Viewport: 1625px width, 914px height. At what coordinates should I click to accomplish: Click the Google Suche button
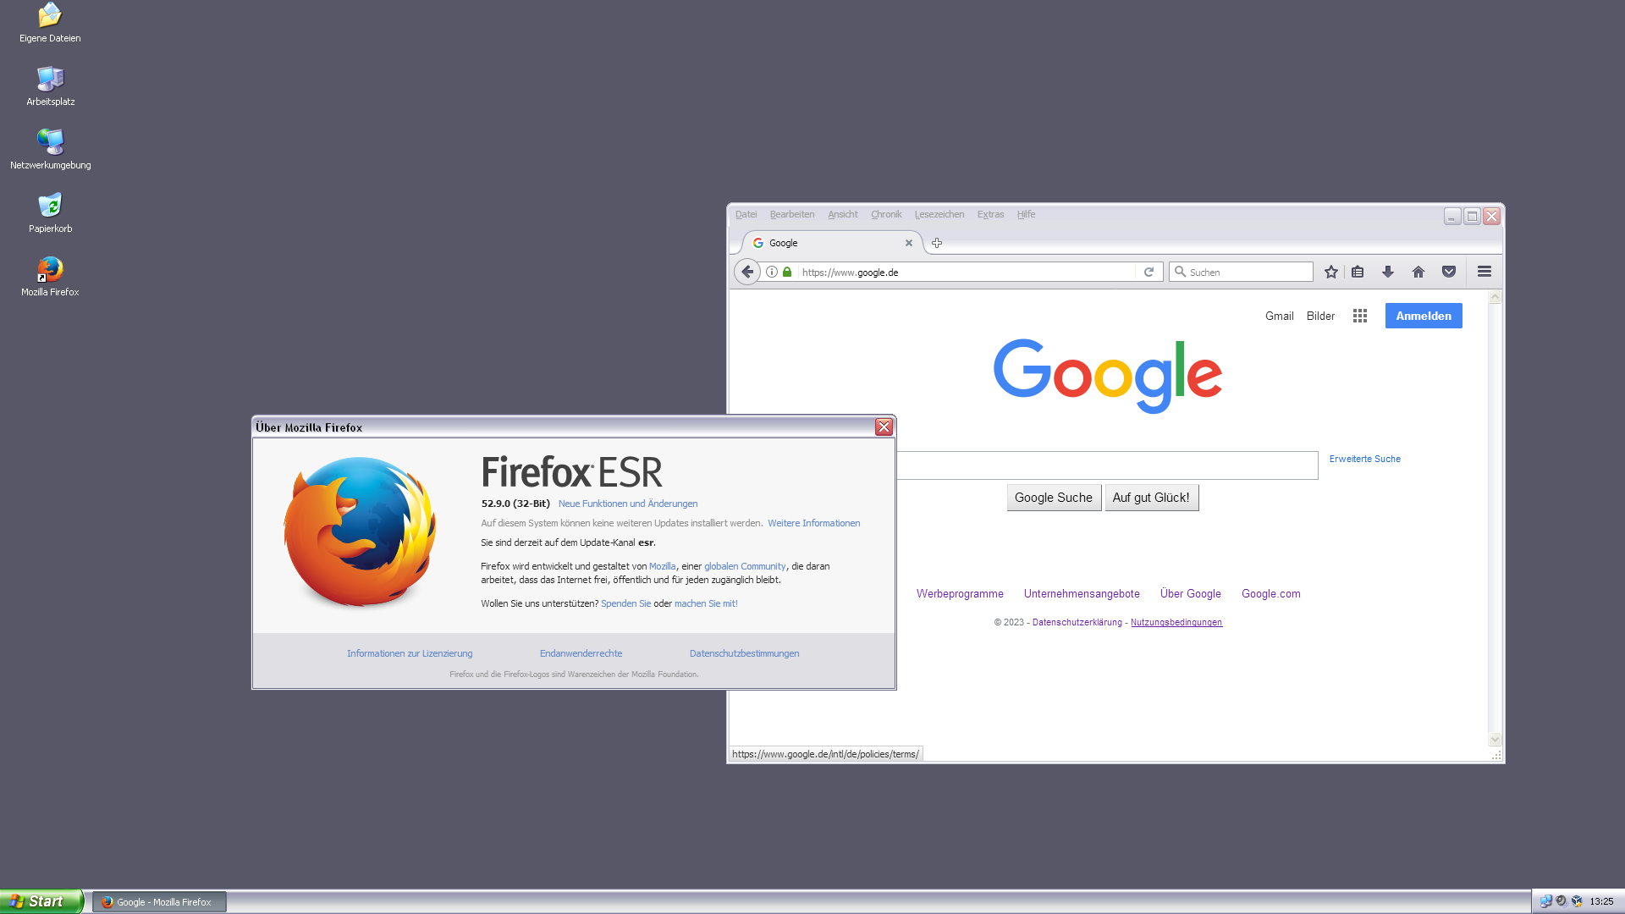1054,498
